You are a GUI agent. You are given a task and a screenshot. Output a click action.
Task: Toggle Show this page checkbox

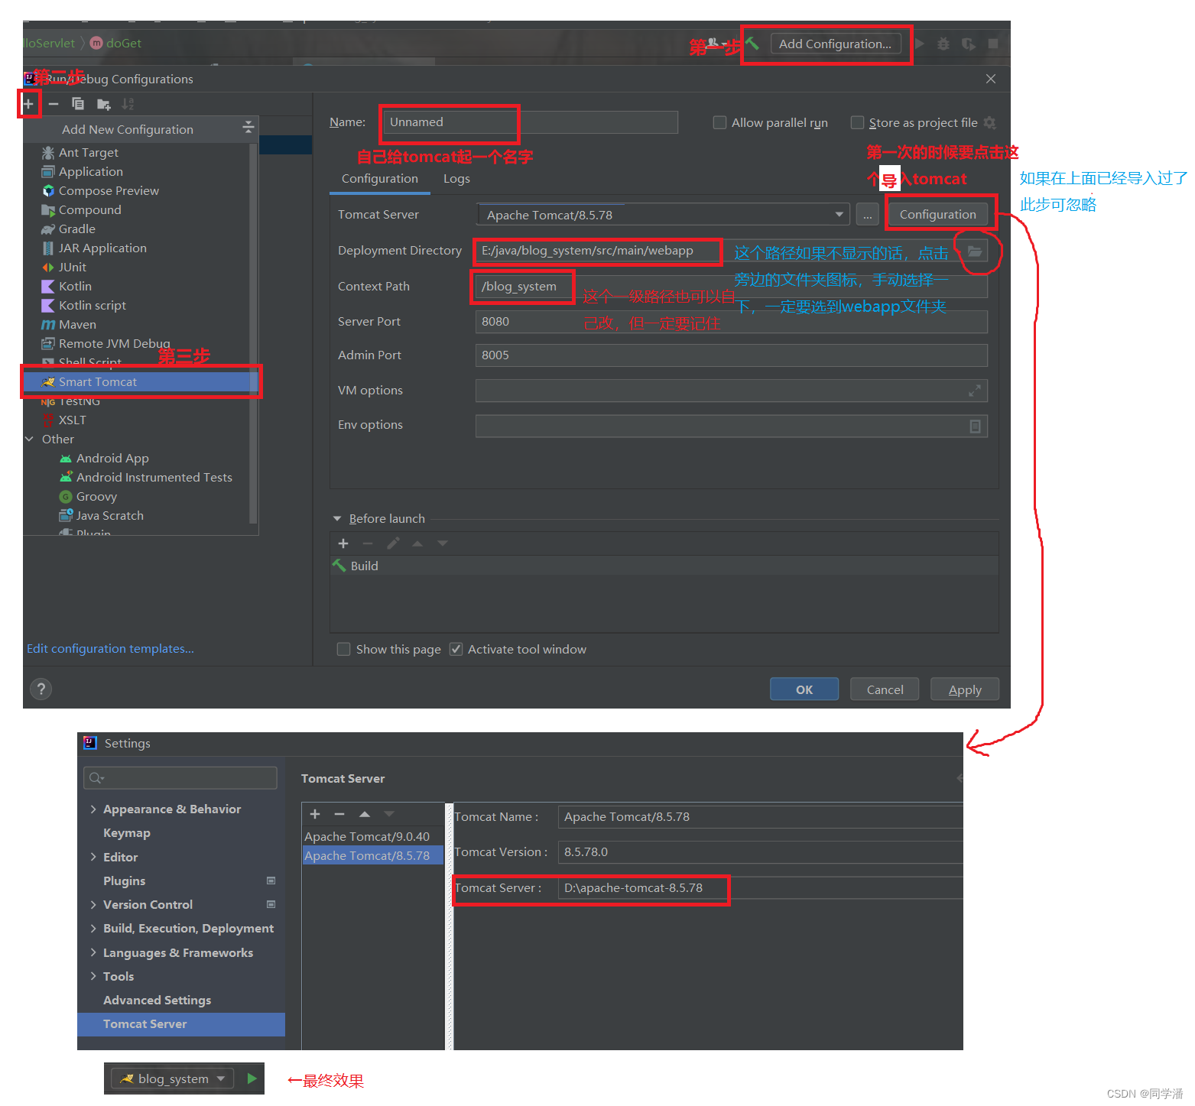[344, 649]
